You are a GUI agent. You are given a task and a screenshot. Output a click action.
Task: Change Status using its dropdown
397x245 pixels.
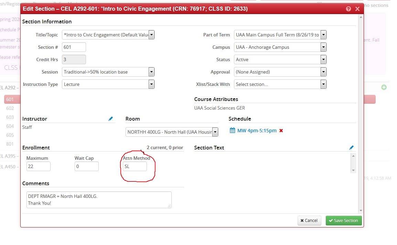click(323, 59)
